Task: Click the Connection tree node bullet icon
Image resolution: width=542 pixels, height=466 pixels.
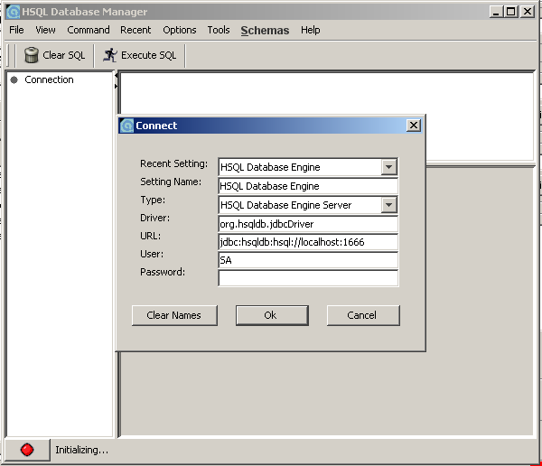Action: point(14,79)
